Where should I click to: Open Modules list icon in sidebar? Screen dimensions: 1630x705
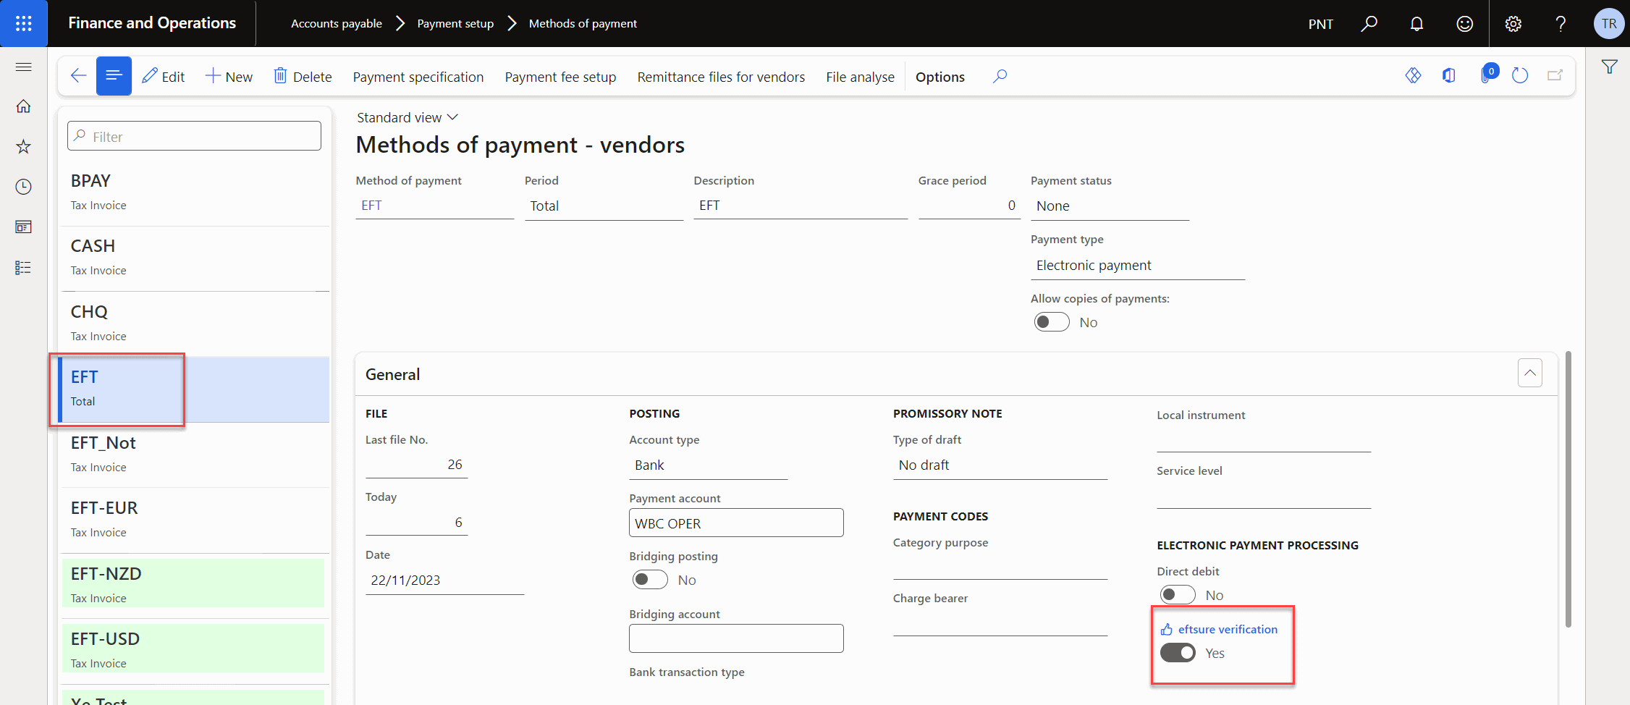click(23, 268)
